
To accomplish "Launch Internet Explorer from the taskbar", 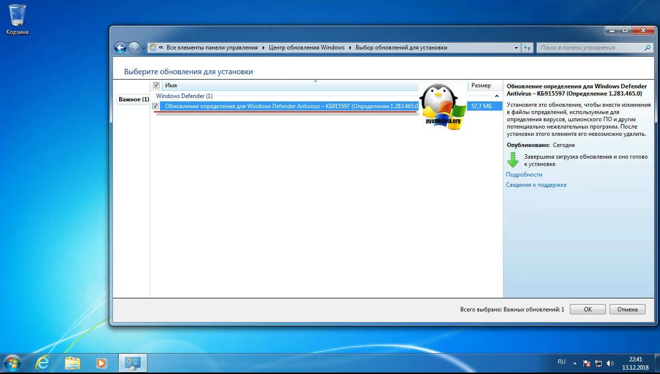I will tap(43, 363).
